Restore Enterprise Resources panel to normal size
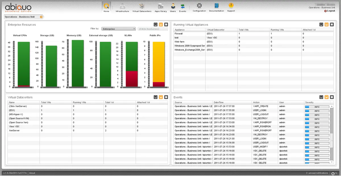341x176 pixels. tap(161, 25)
